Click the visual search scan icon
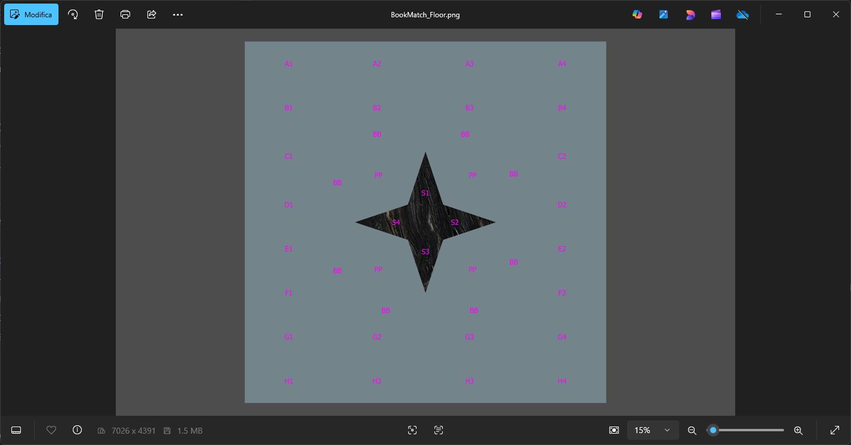Screen dimensions: 851x445 [x=412, y=430]
